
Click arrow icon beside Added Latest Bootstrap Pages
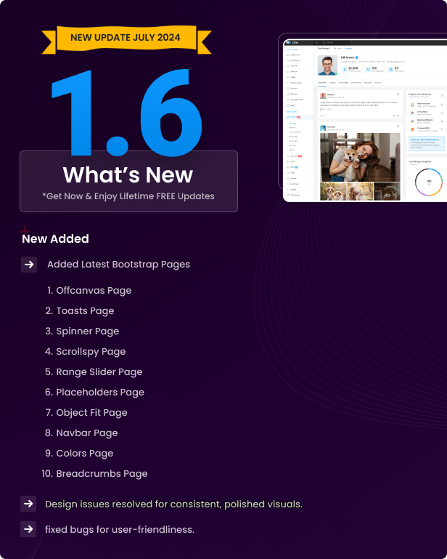[29, 265]
